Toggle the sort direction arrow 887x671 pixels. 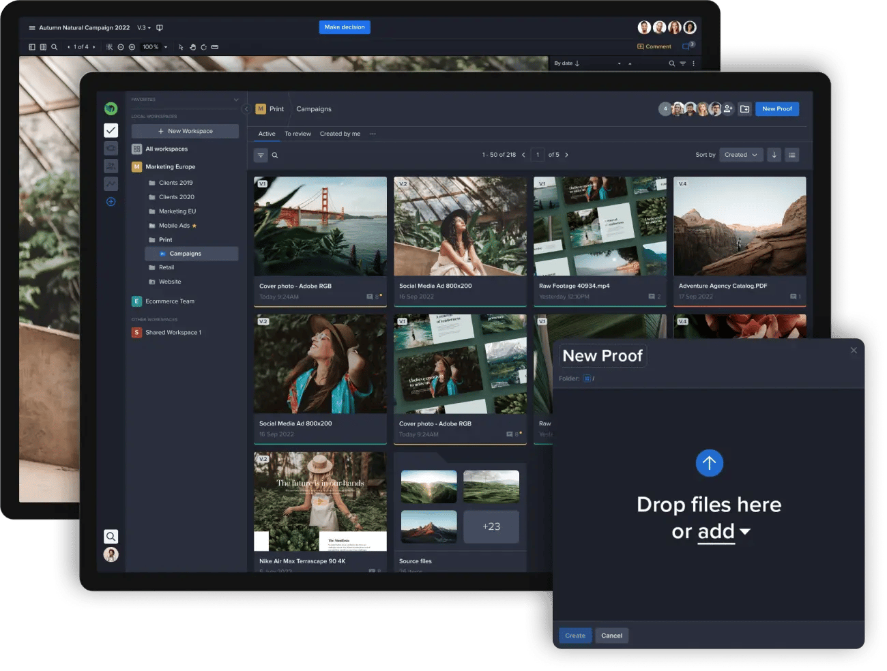click(774, 155)
